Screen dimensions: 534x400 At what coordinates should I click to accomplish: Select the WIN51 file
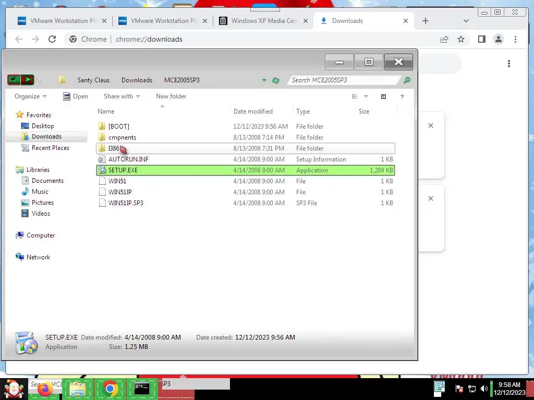245,181
